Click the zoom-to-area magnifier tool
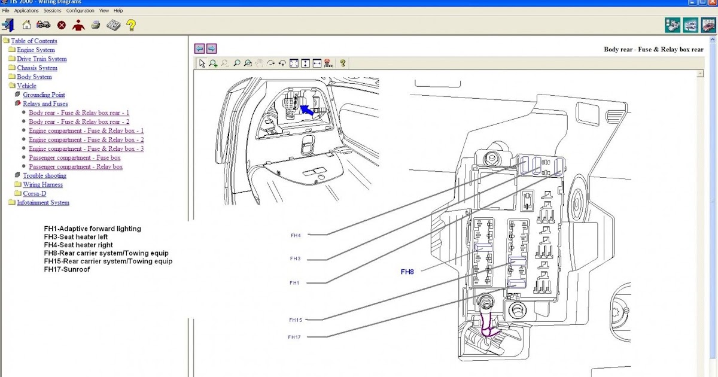718x377 pixels. [248, 63]
